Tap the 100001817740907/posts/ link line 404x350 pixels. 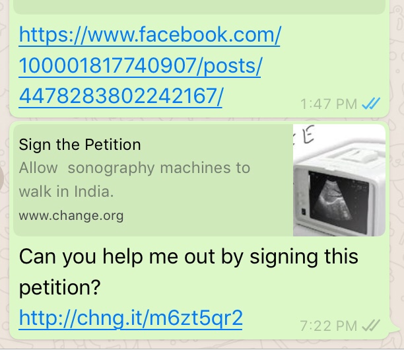coord(141,66)
